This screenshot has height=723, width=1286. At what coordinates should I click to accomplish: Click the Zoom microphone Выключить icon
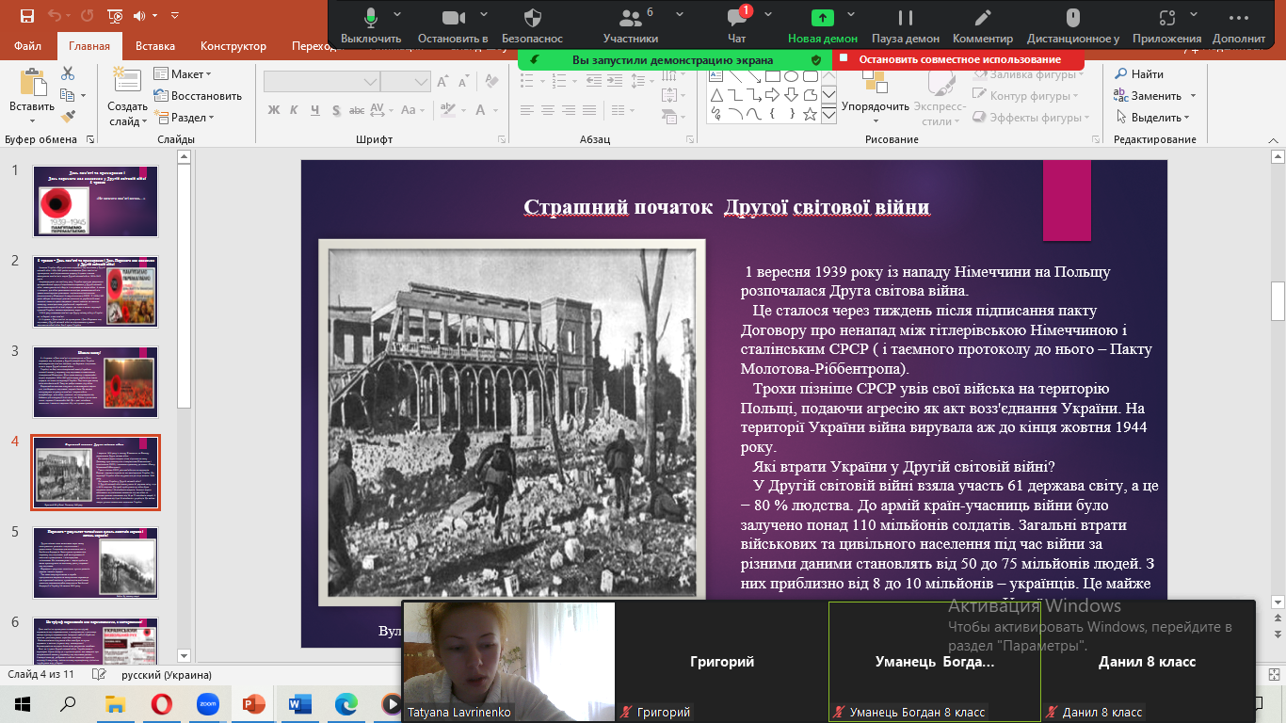371,17
